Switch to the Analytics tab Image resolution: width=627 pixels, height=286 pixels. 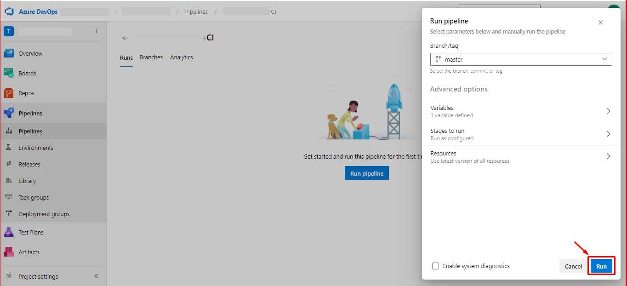(x=182, y=57)
